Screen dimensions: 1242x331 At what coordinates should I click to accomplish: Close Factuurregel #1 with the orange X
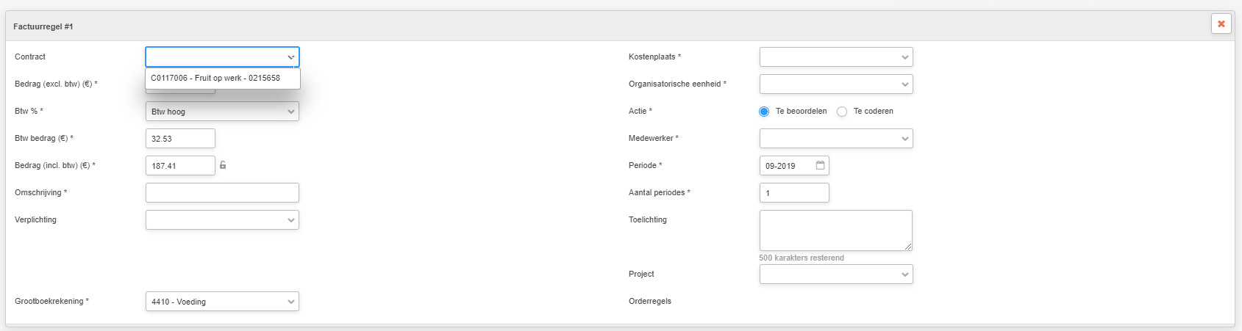(x=1221, y=24)
